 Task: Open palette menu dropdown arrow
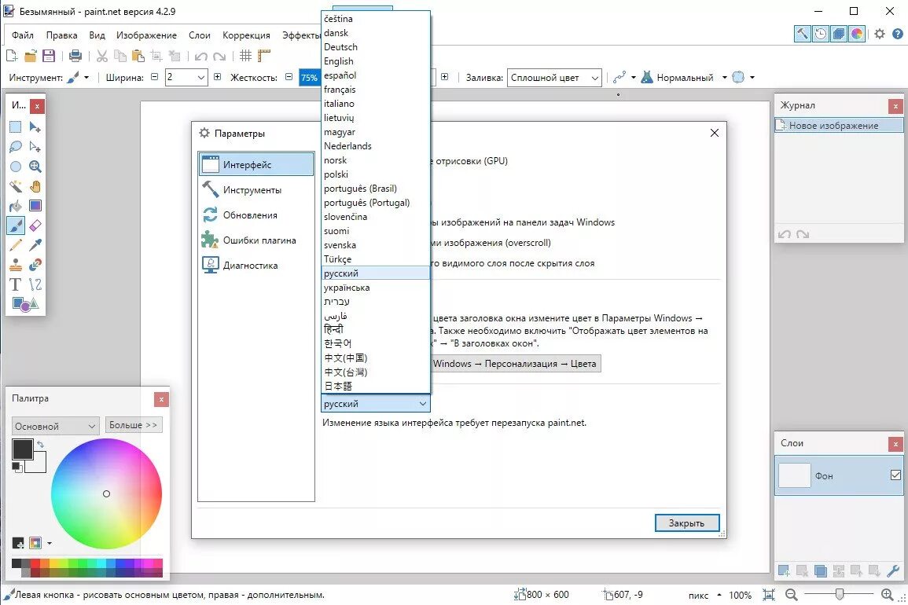point(50,543)
